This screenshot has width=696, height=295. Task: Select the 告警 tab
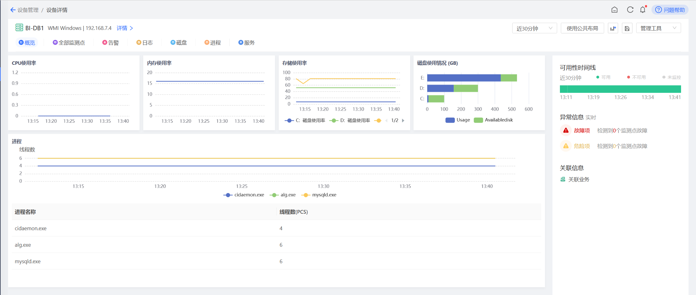point(111,42)
